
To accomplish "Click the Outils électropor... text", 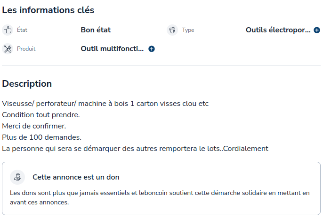I will (278, 30).
